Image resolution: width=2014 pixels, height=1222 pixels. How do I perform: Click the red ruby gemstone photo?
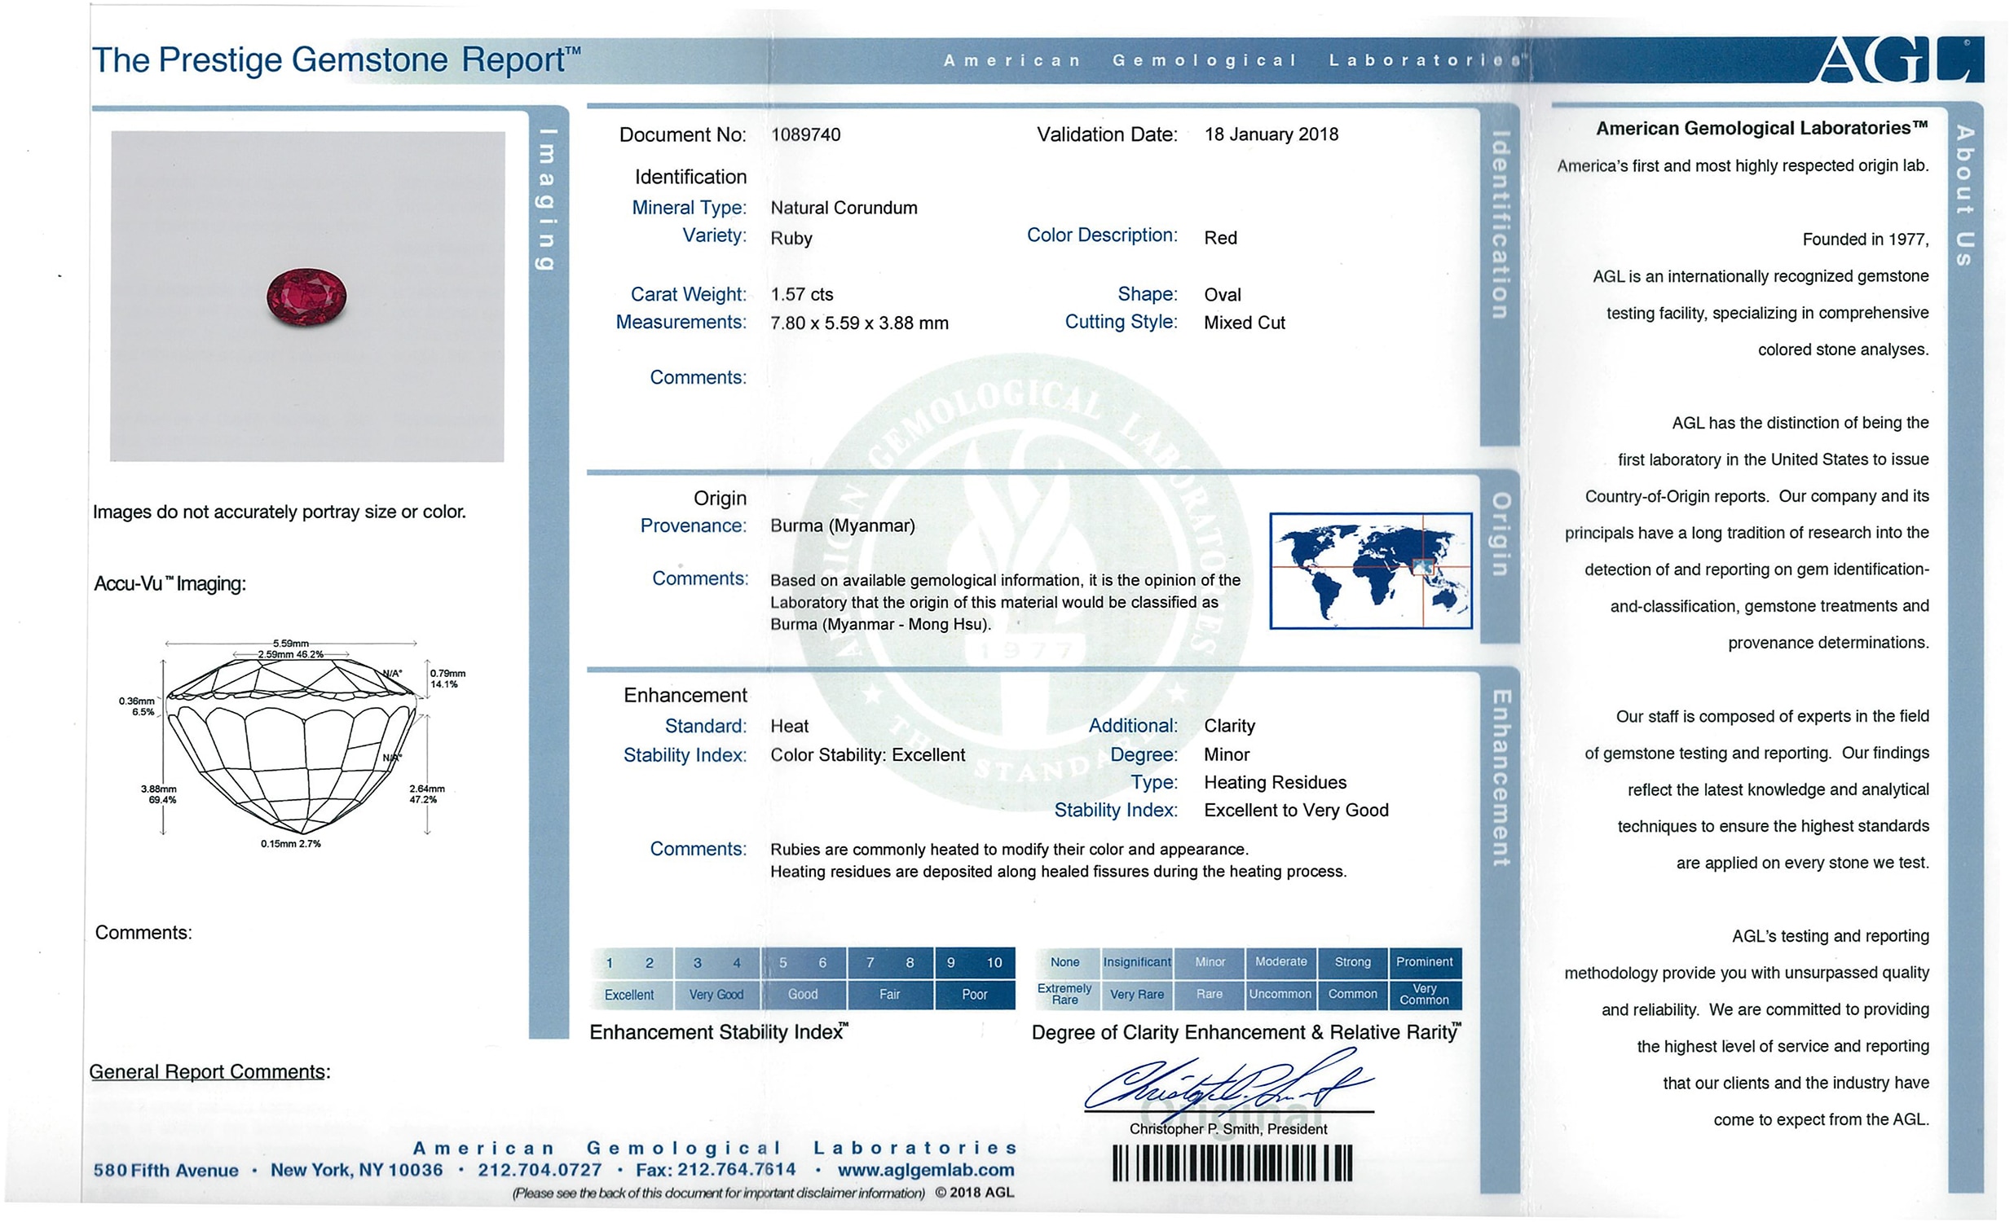pos(306,297)
